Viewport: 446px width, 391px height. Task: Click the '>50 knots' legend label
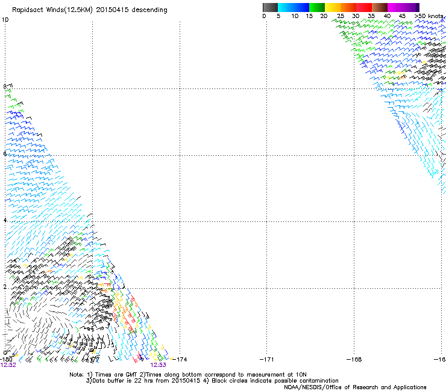point(429,16)
